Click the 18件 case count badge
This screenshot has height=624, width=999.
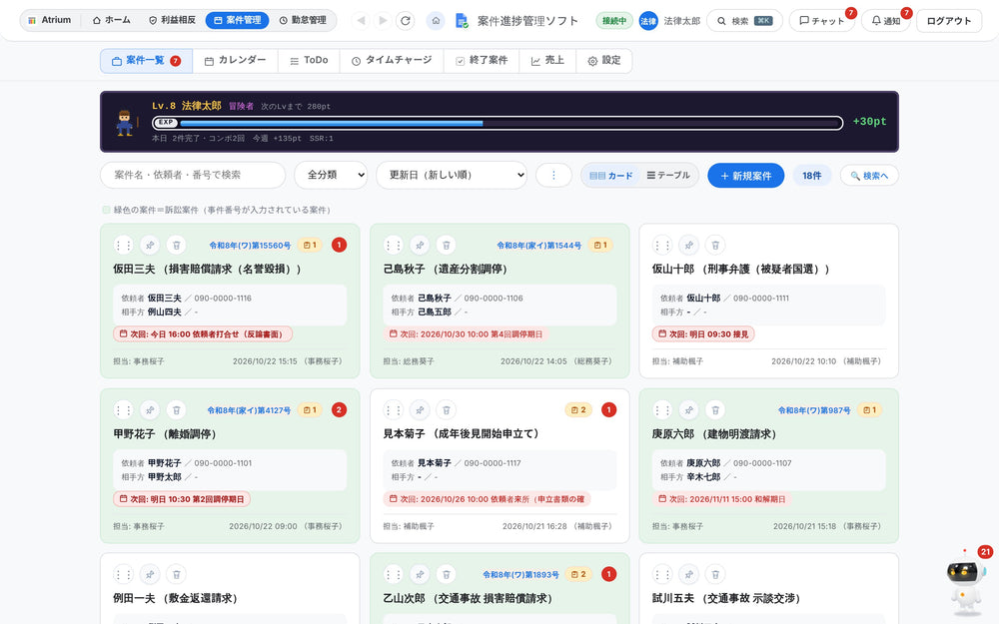(811, 175)
